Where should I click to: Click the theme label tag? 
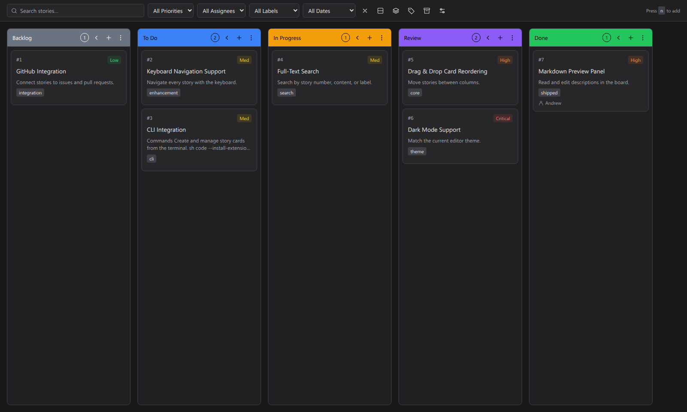click(x=417, y=151)
